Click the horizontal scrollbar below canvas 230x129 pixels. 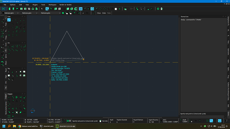(132, 117)
